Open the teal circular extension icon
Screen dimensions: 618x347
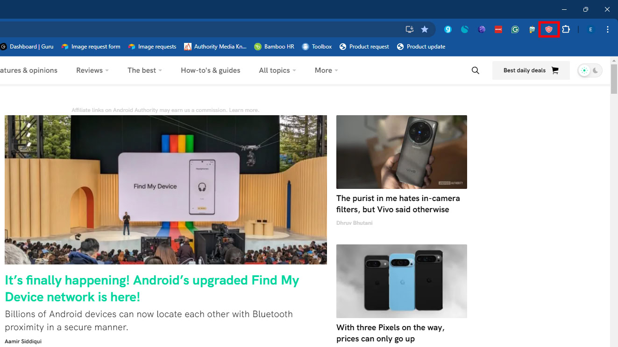point(465,29)
